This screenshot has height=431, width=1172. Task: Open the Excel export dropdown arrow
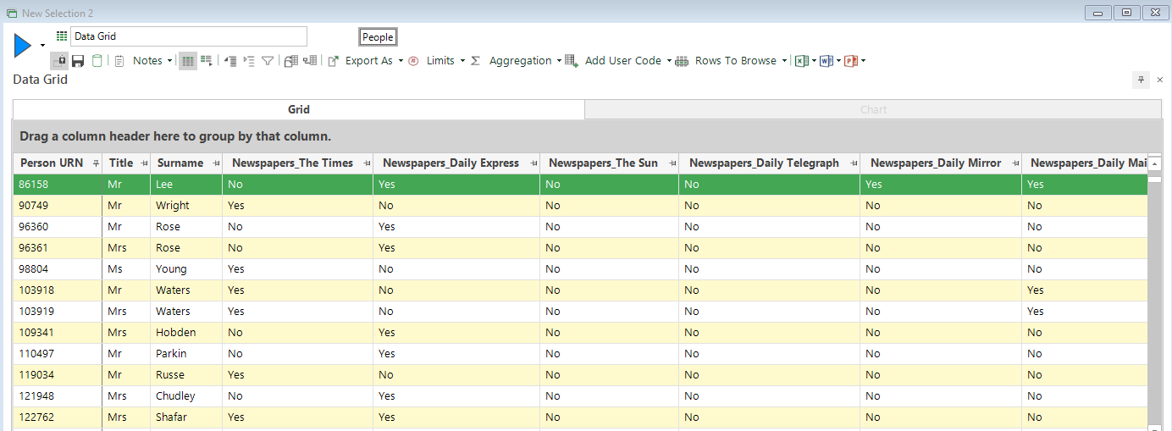[x=814, y=61]
